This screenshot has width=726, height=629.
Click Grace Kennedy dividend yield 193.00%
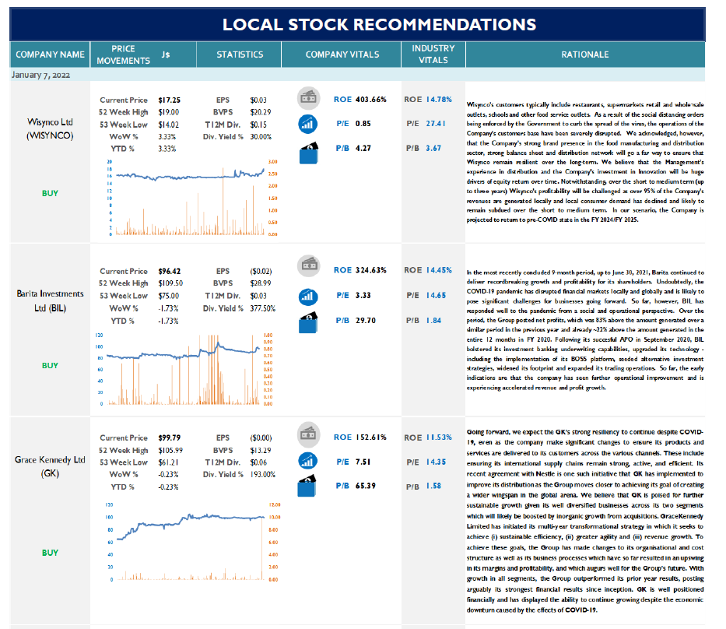pos(262,474)
